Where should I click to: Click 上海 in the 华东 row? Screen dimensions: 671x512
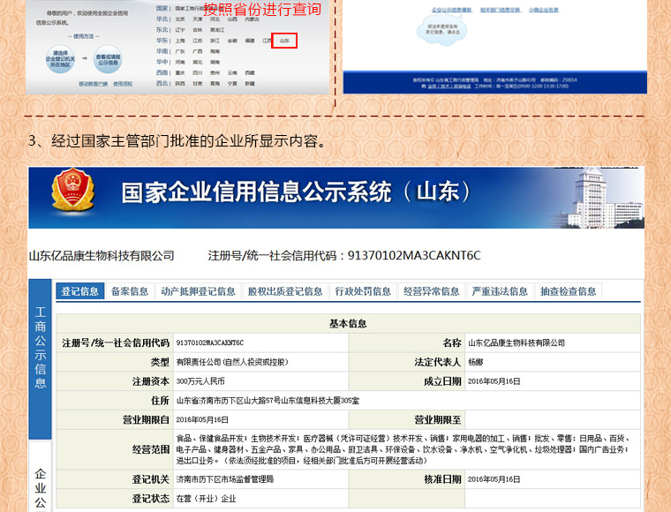180,41
